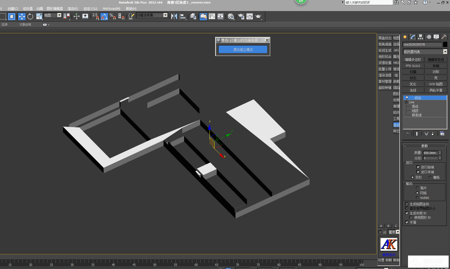This screenshot has height=269, width=450.
Task: Click the black object color swatch
Action: (x=445, y=44)
